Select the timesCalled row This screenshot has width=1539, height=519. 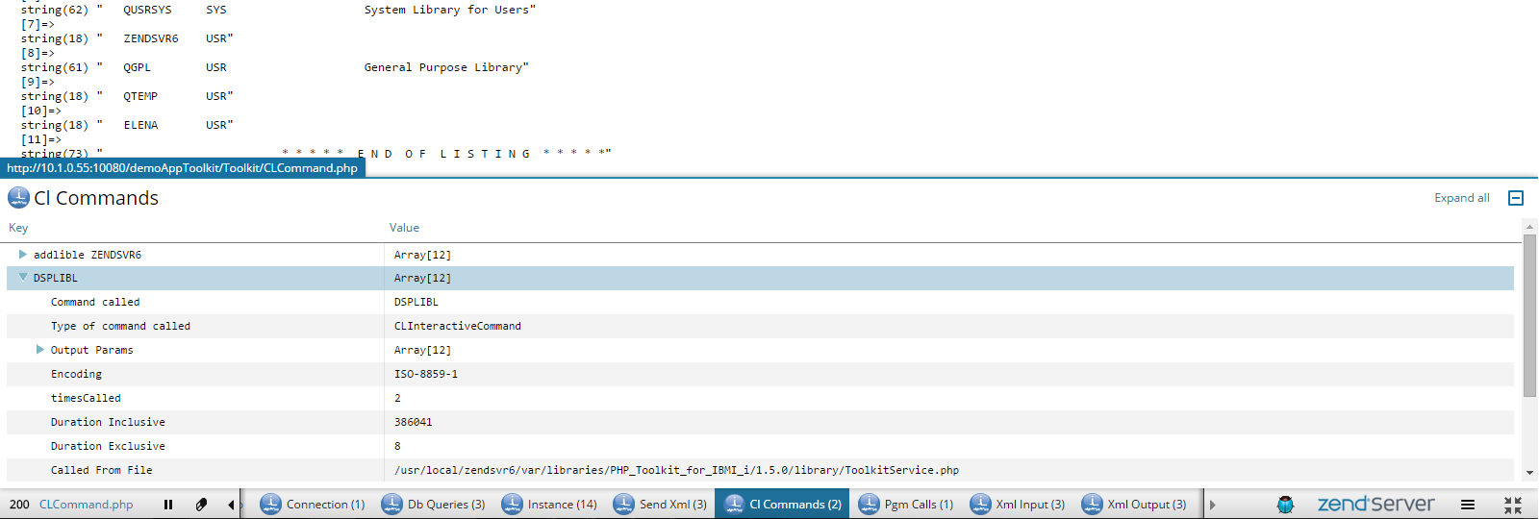click(760, 398)
